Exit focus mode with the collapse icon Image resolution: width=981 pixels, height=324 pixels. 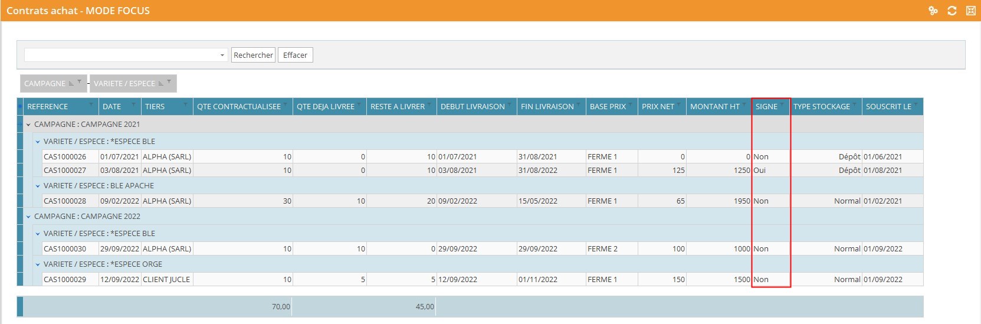point(970,11)
